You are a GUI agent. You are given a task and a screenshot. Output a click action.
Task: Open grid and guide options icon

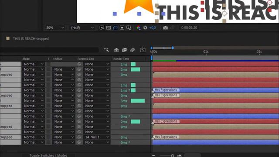(x=129, y=27)
